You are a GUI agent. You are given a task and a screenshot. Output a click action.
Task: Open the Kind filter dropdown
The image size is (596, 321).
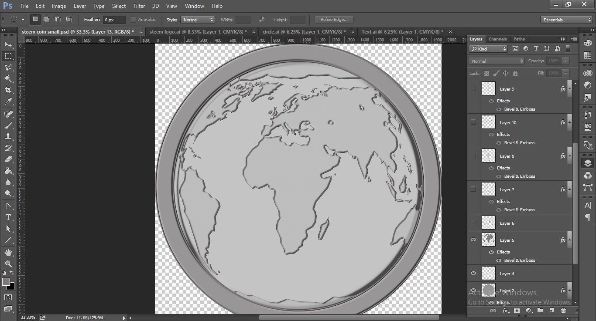[489, 49]
